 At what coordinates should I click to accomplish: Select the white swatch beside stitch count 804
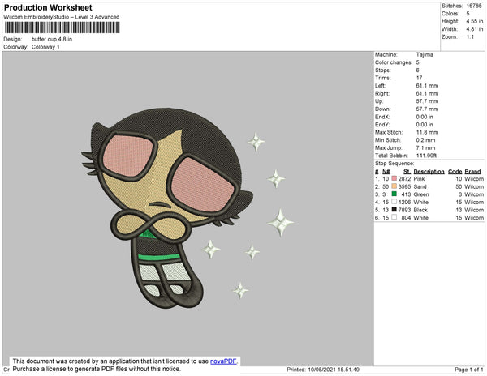pos(394,217)
